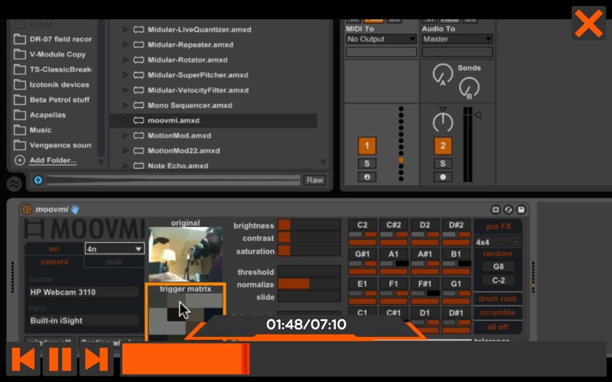Screen dimensions: 612x382
Task: Adjust Send A knob
Action: pos(443,74)
